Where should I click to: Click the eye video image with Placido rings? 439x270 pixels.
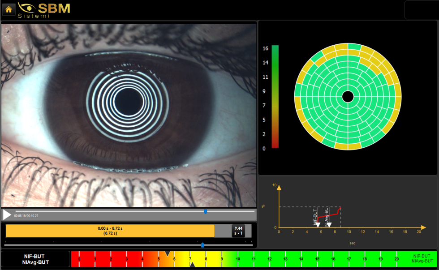(129, 114)
